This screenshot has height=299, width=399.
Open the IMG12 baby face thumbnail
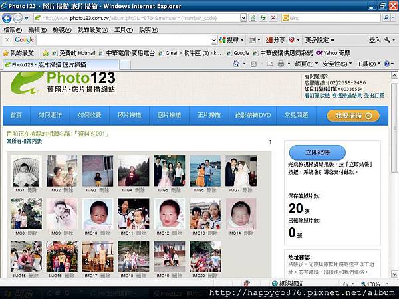(x=169, y=214)
